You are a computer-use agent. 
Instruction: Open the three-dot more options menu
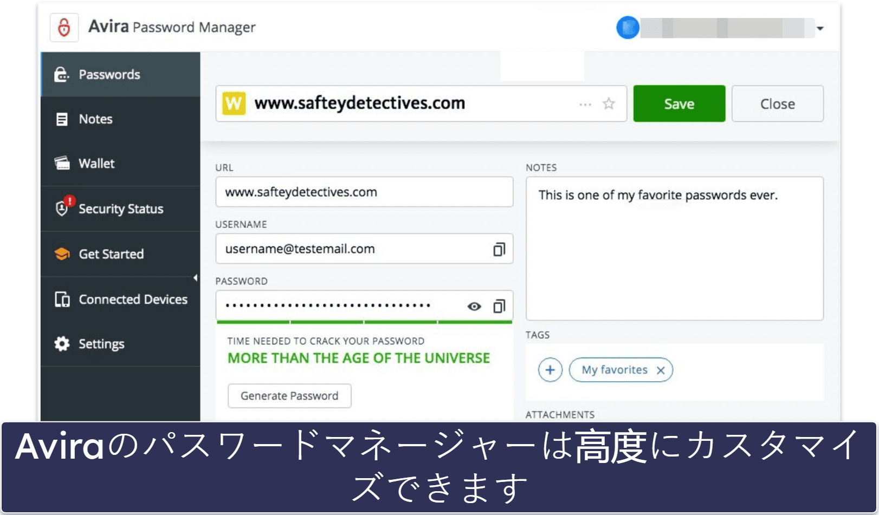(585, 104)
